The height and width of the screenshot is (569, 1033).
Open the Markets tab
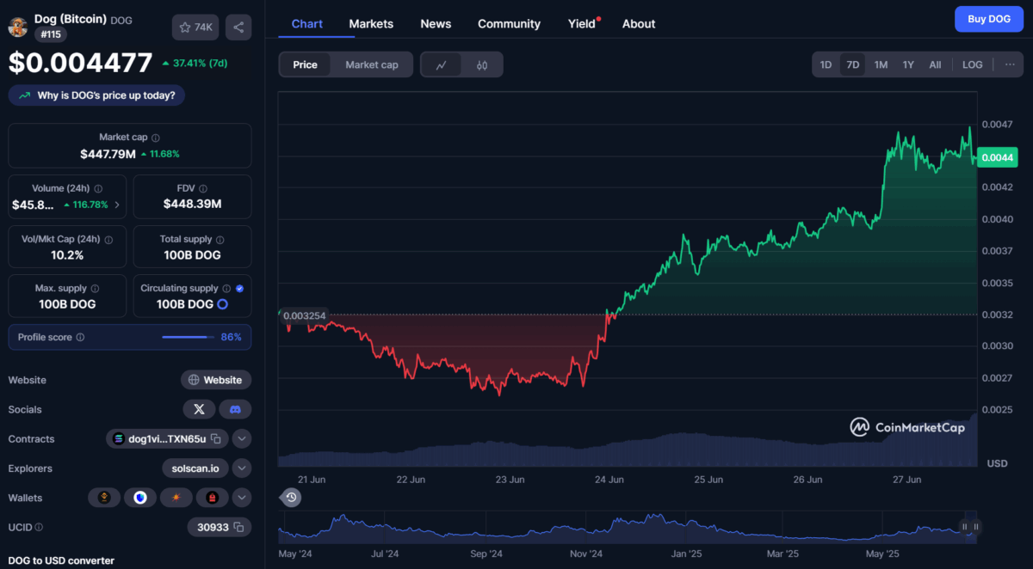click(371, 23)
